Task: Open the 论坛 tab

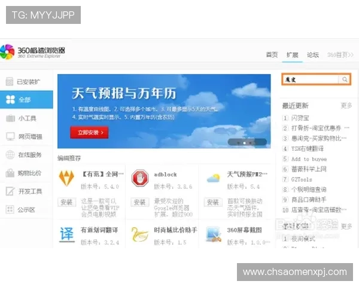Action: (x=313, y=54)
